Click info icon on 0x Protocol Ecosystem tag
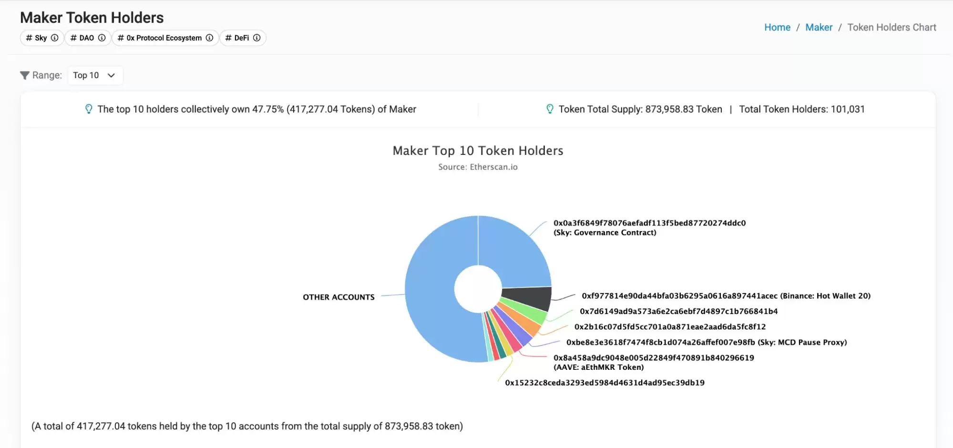The height and width of the screenshot is (448, 953). (x=209, y=38)
